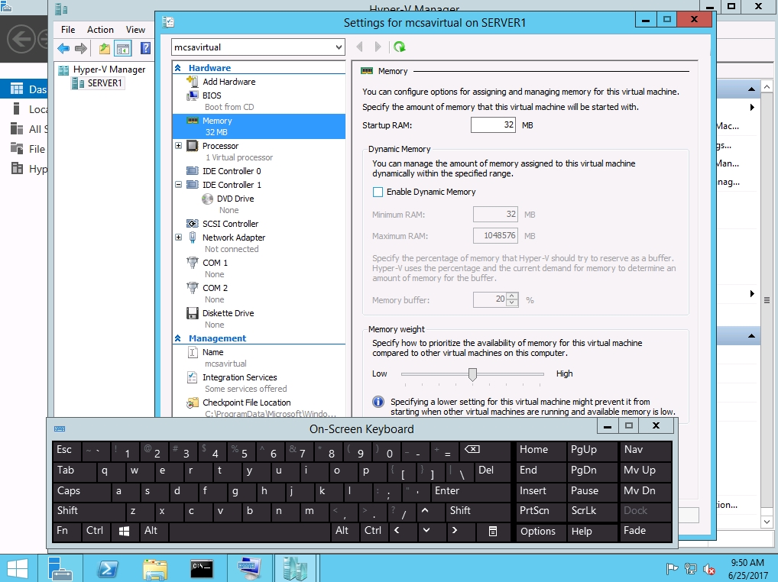Click the COM 2 port icon

[x=192, y=287]
